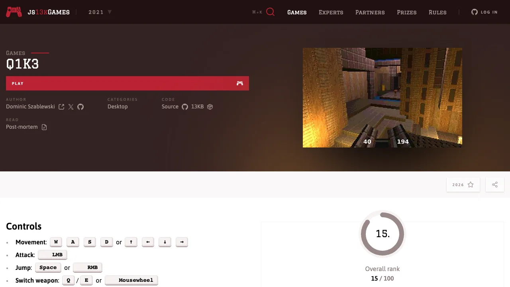Click the Mousewheel key badge
Image resolution: width=510 pixels, height=287 pixels.
click(x=131, y=280)
